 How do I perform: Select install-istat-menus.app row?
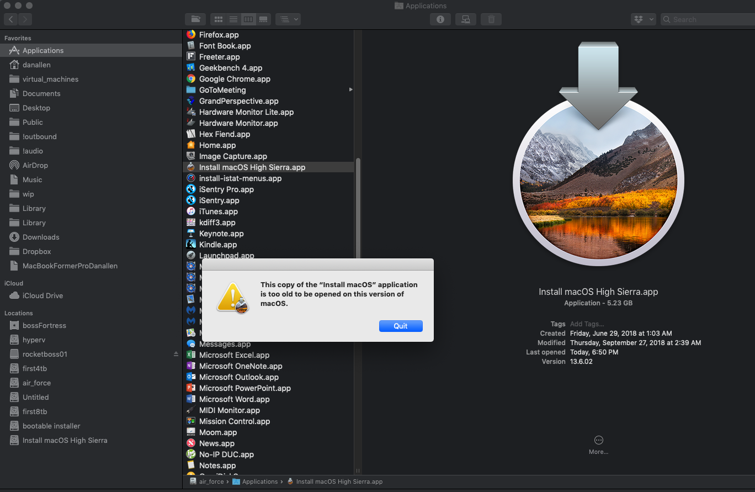(268, 178)
